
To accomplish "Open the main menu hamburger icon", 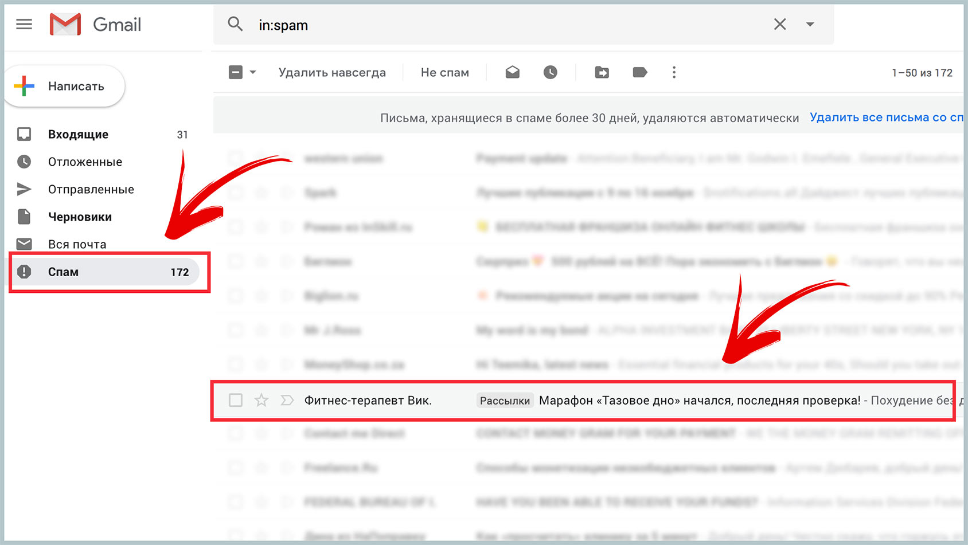I will click(24, 24).
